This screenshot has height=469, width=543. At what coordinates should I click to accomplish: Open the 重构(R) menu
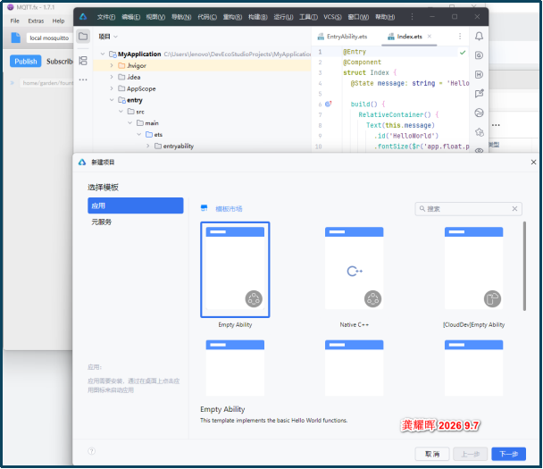click(232, 17)
